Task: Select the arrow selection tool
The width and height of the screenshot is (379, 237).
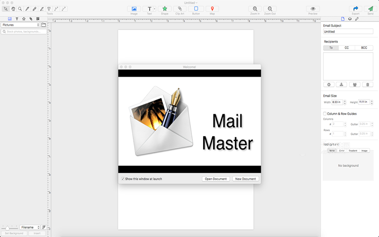Action: point(6,9)
